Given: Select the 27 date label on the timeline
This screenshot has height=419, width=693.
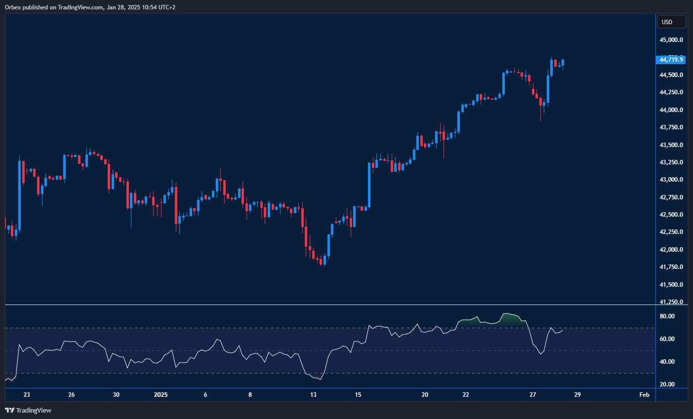Looking at the screenshot, I should [532, 395].
